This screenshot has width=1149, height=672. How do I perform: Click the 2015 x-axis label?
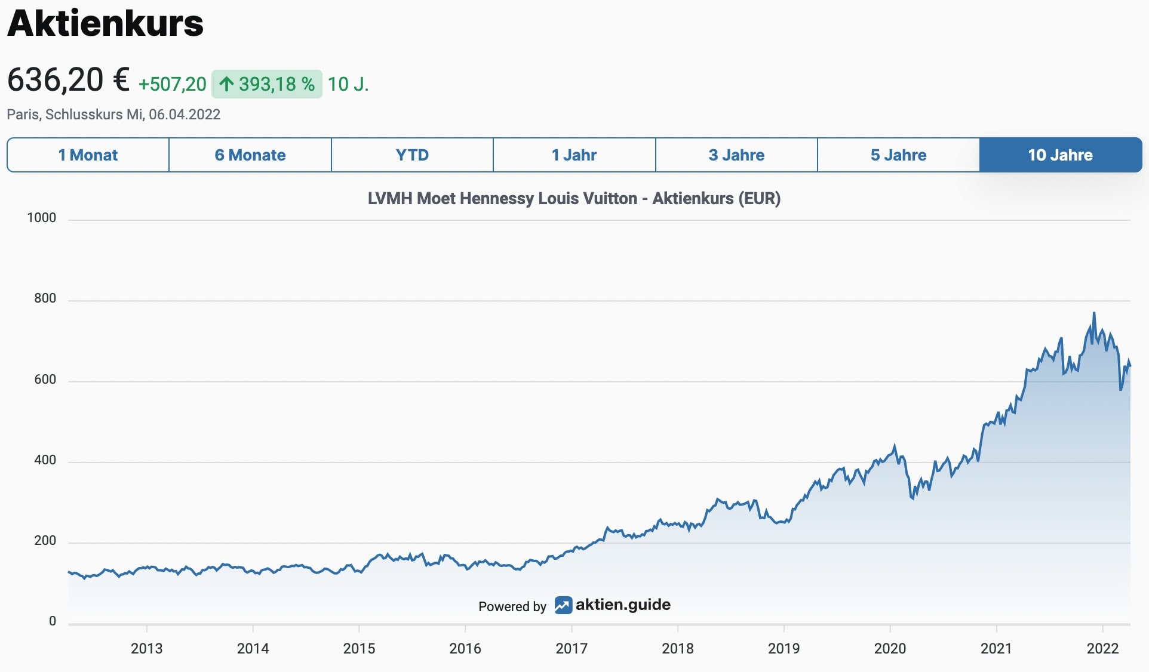[359, 649]
